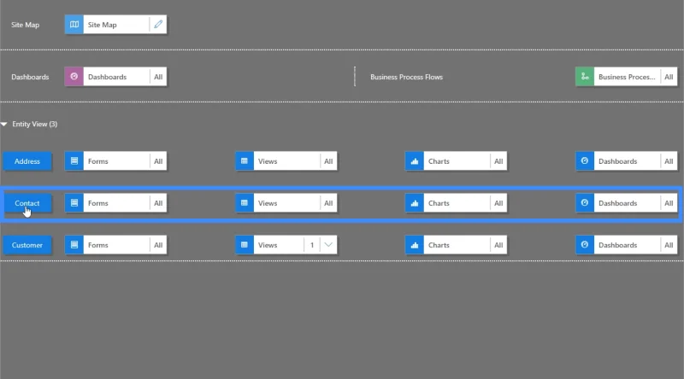The height and width of the screenshot is (379, 684).
Task: Click All on Address Views tile
Action: pyautogui.click(x=328, y=160)
